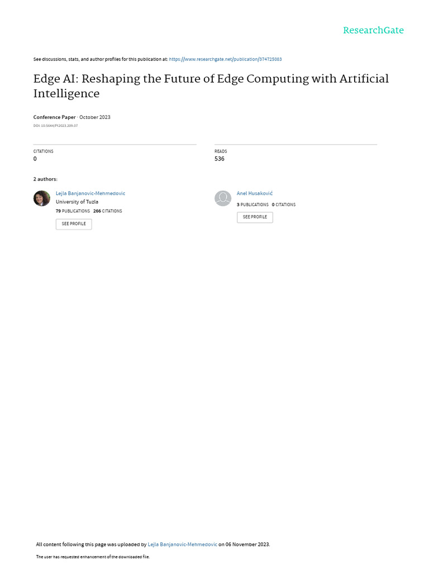Viewport: 429px width, 572px height.
Task: Click the reads count 536
Action: click(x=220, y=159)
